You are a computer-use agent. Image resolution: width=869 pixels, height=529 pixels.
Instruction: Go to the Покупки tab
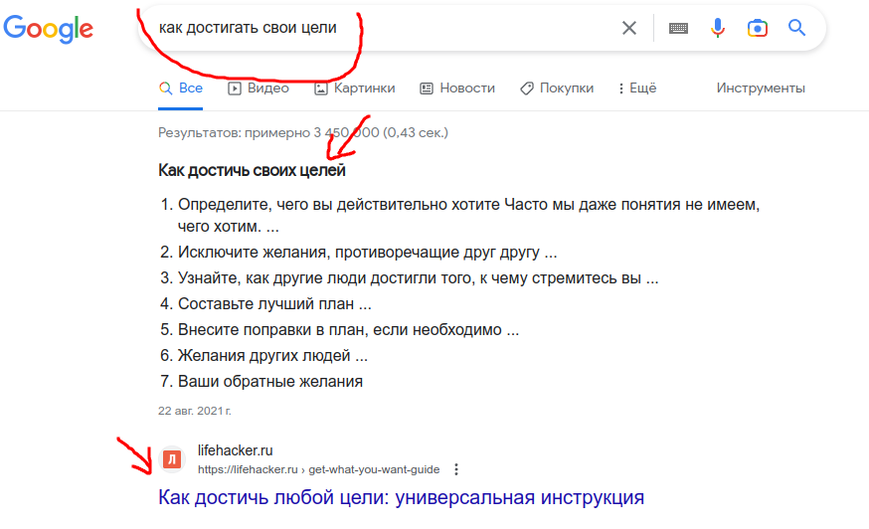click(x=556, y=88)
